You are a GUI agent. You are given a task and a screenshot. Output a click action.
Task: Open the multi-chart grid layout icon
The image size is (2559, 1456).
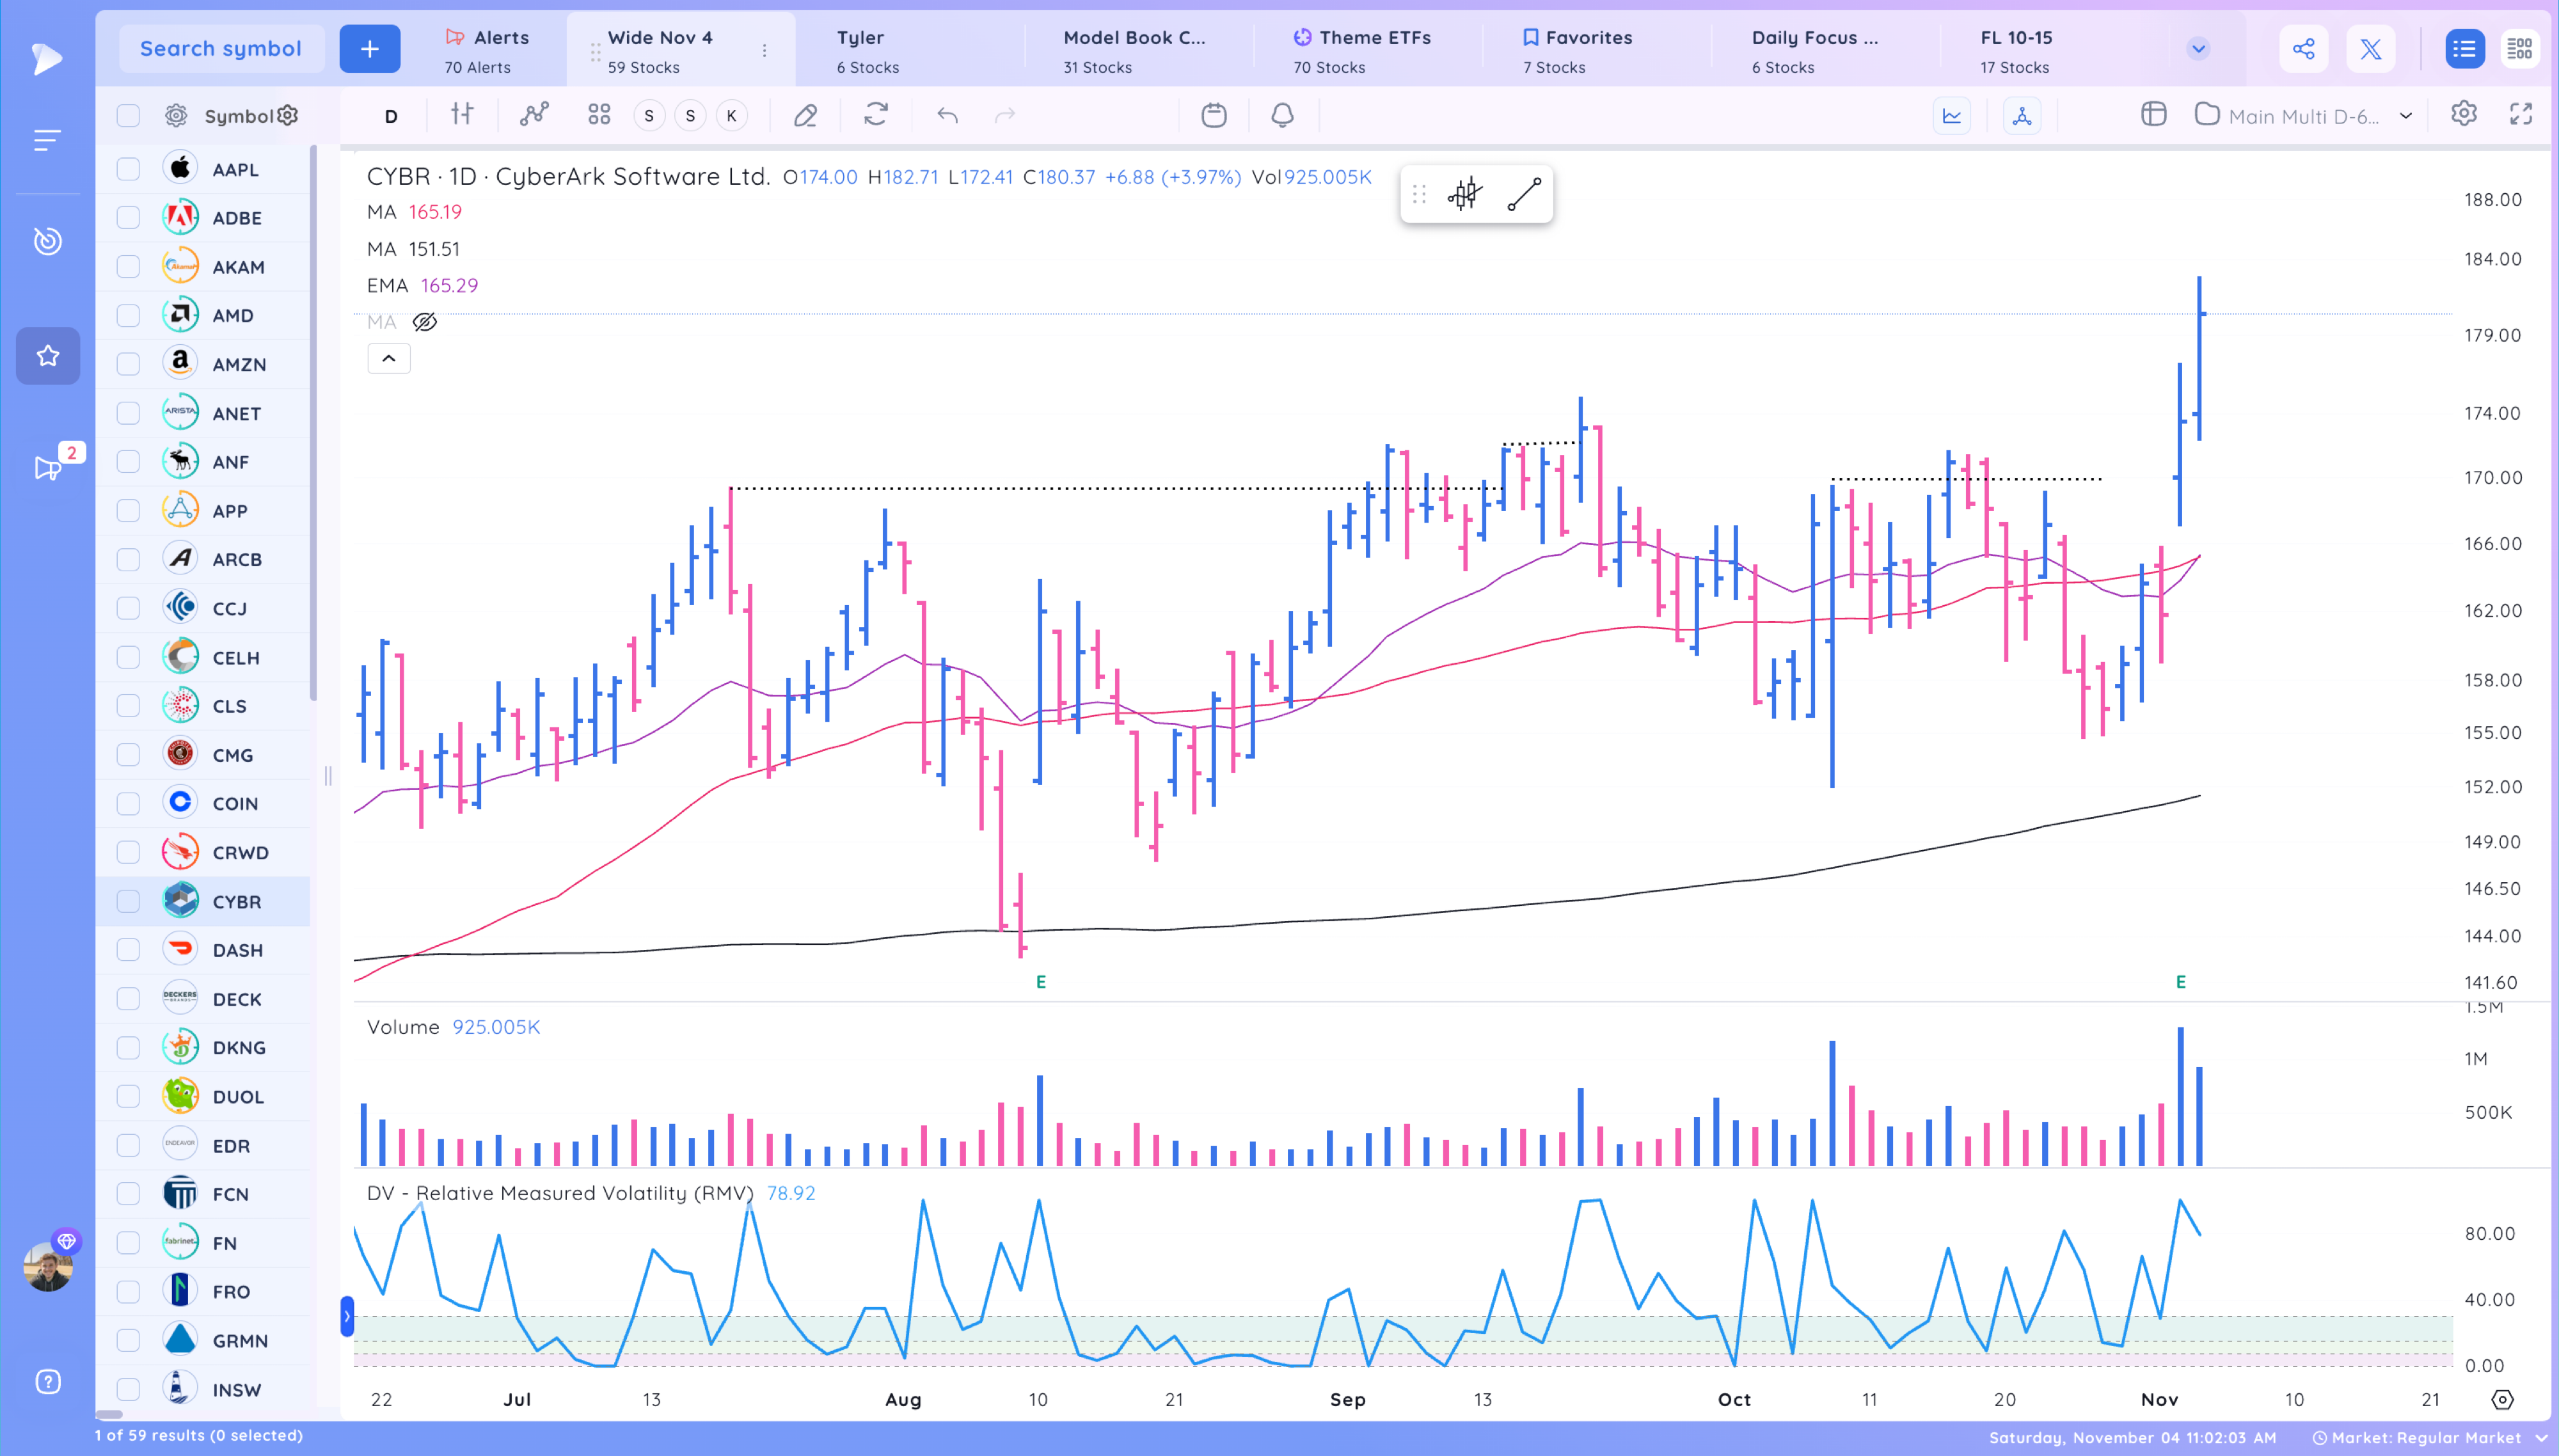tap(599, 115)
